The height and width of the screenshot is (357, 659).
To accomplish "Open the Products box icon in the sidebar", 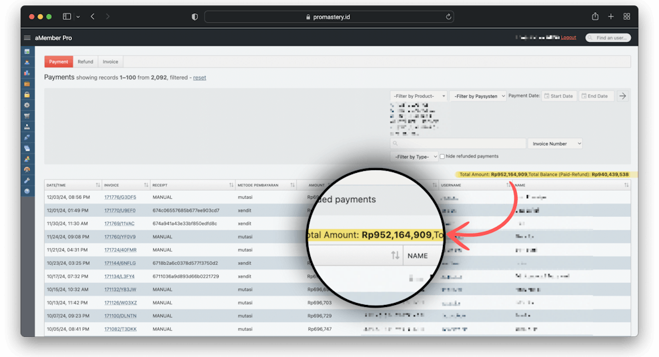I will (27, 83).
